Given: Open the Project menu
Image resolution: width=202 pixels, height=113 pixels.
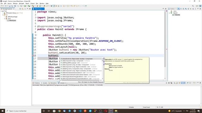Looking at the screenshot, I should 33,3.
